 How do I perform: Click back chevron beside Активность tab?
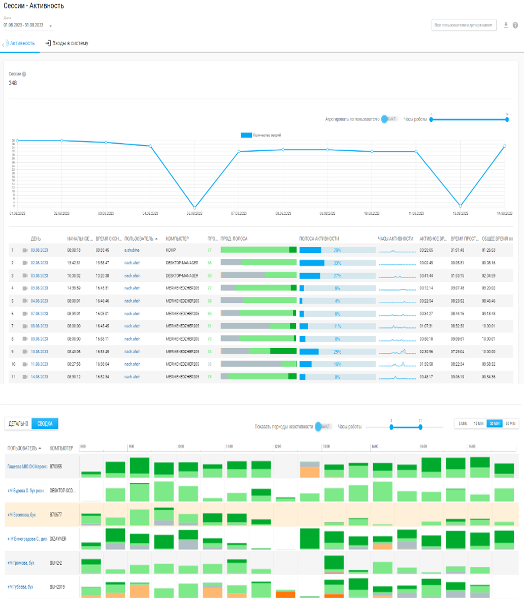[x=3, y=45]
